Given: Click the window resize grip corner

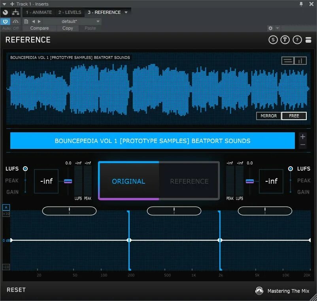Looking at the screenshot, I should 314,298.
